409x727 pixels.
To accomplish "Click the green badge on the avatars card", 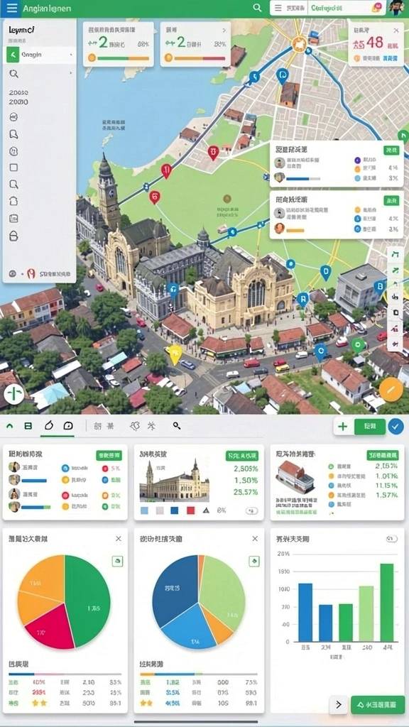I will point(109,455).
